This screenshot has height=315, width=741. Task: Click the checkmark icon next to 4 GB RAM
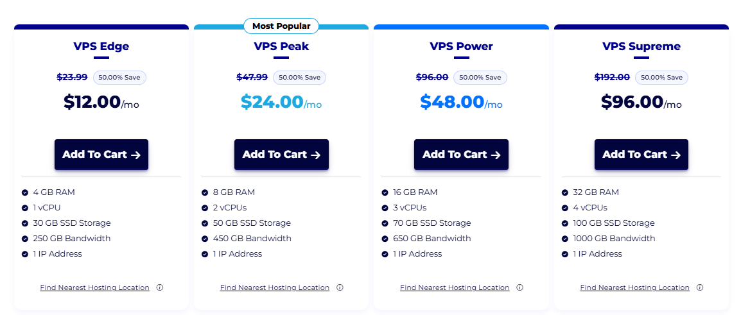[24, 192]
